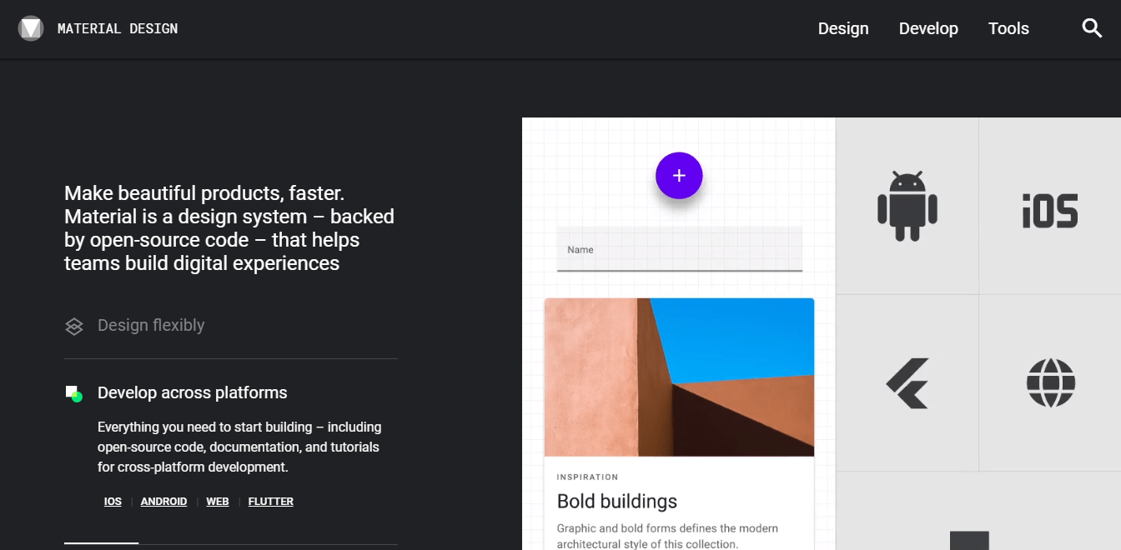Click the Design flexibly layers icon
1121x550 pixels.
[x=74, y=326]
